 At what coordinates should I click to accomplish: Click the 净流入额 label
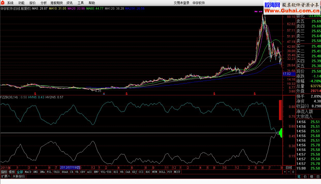pyautogui.click(x=305, y=112)
